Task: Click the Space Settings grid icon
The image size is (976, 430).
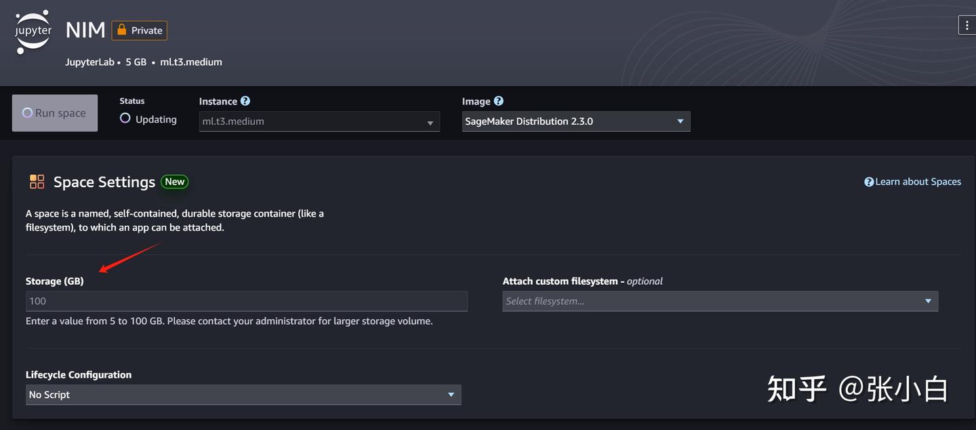Action: (37, 182)
